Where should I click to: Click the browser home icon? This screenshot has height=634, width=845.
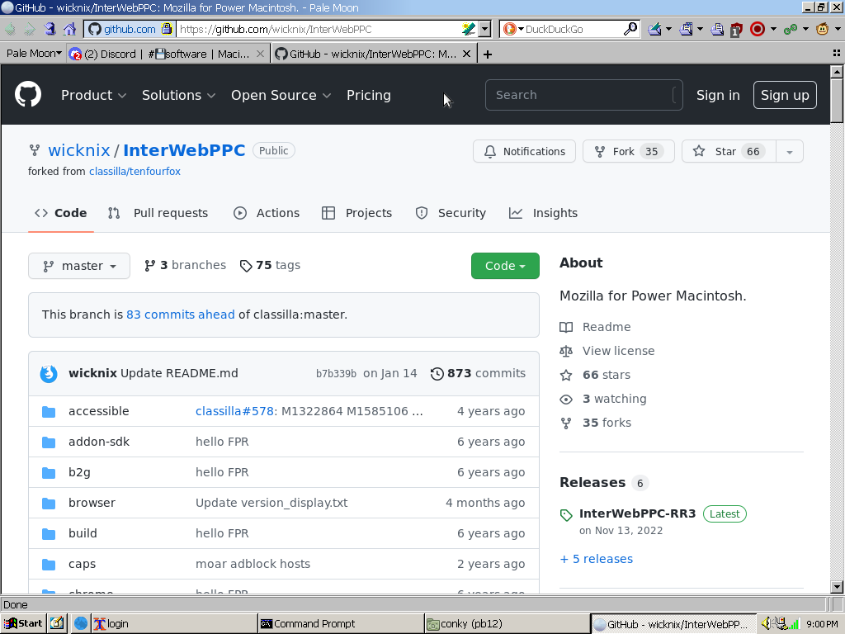(x=69, y=29)
